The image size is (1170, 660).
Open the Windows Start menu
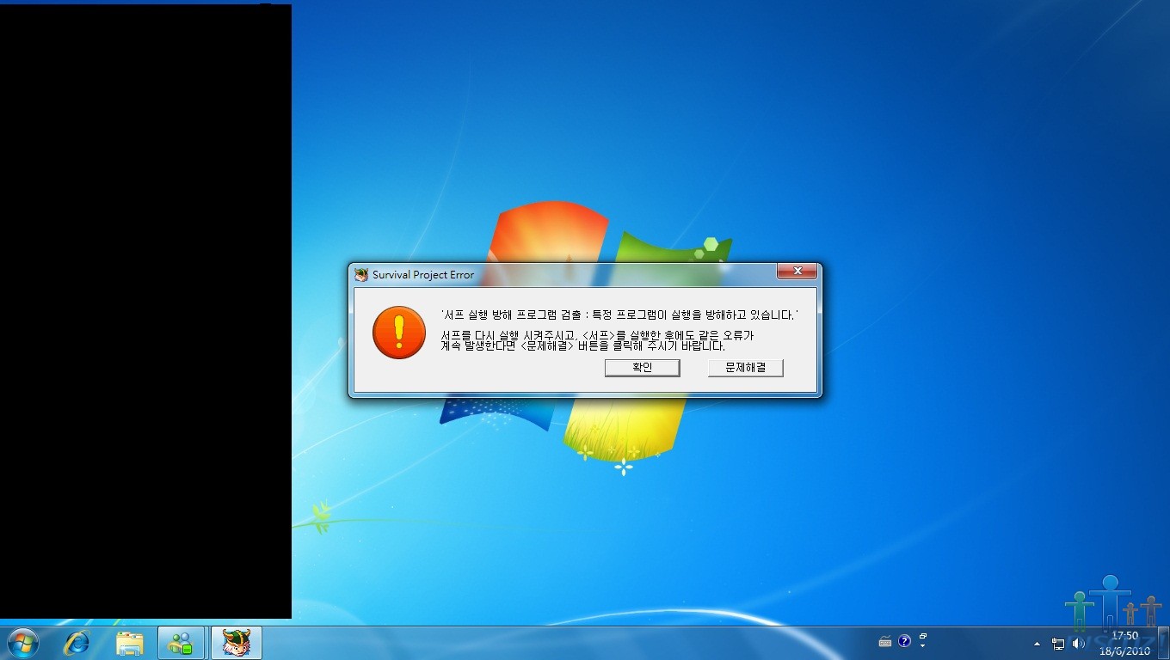coord(22,643)
